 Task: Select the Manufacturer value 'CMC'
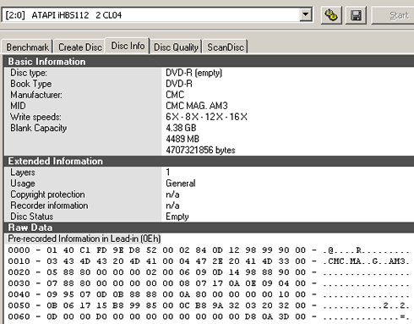(175, 95)
